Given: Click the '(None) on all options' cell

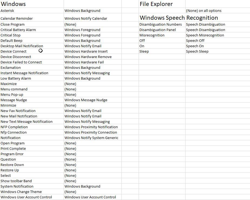Looking at the screenshot, I should click(x=218, y=11).
